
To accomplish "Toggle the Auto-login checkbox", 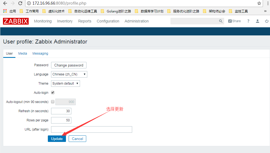I will [53, 92].
